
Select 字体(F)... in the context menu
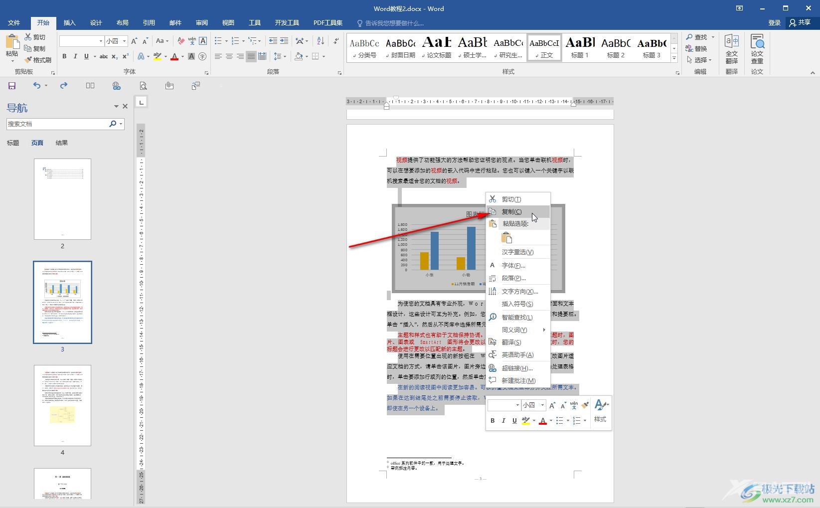pyautogui.click(x=518, y=266)
